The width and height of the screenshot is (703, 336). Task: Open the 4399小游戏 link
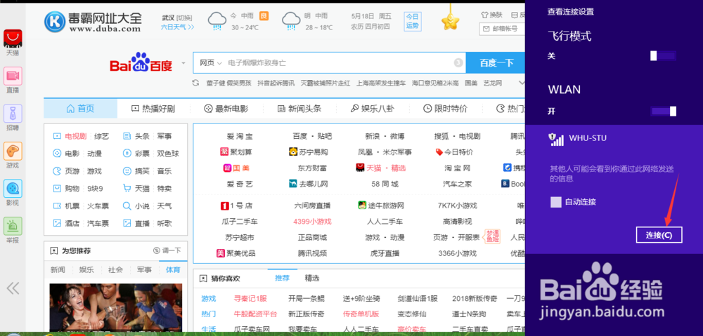coord(312,222)
